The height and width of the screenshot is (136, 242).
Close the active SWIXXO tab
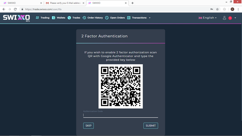point(126,3)
